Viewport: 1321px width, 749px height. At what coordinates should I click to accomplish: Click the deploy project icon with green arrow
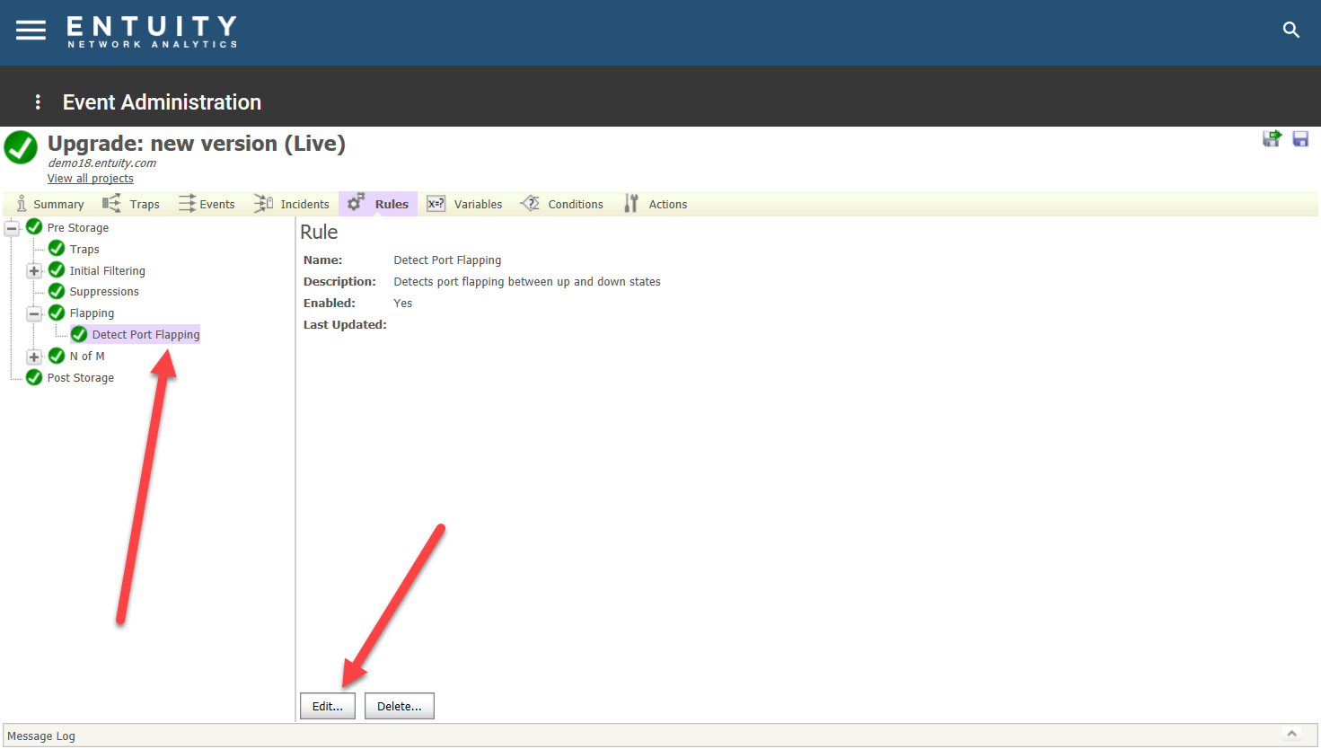pyautogui.click(x=1272, y=138)
